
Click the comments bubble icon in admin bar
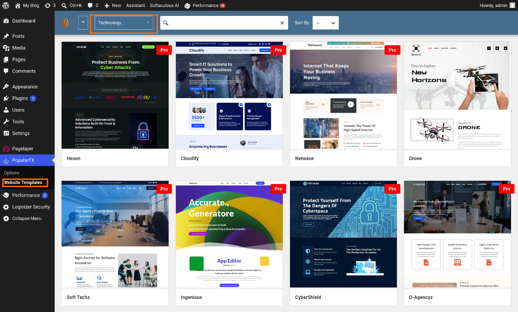90,5
